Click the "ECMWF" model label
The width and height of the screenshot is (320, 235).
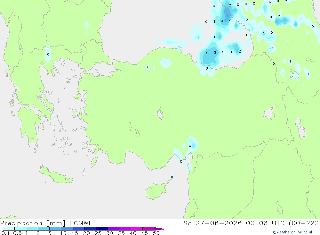pos(81,223)
